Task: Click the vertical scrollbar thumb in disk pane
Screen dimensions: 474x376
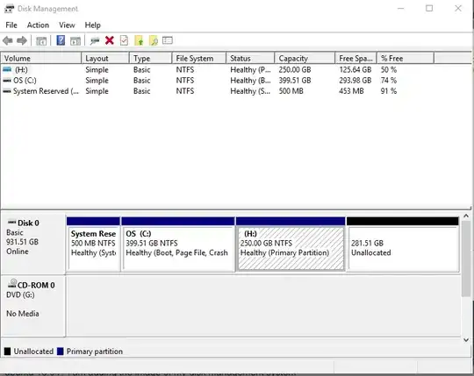Action: pyautogui.click(x=466, y=259)
